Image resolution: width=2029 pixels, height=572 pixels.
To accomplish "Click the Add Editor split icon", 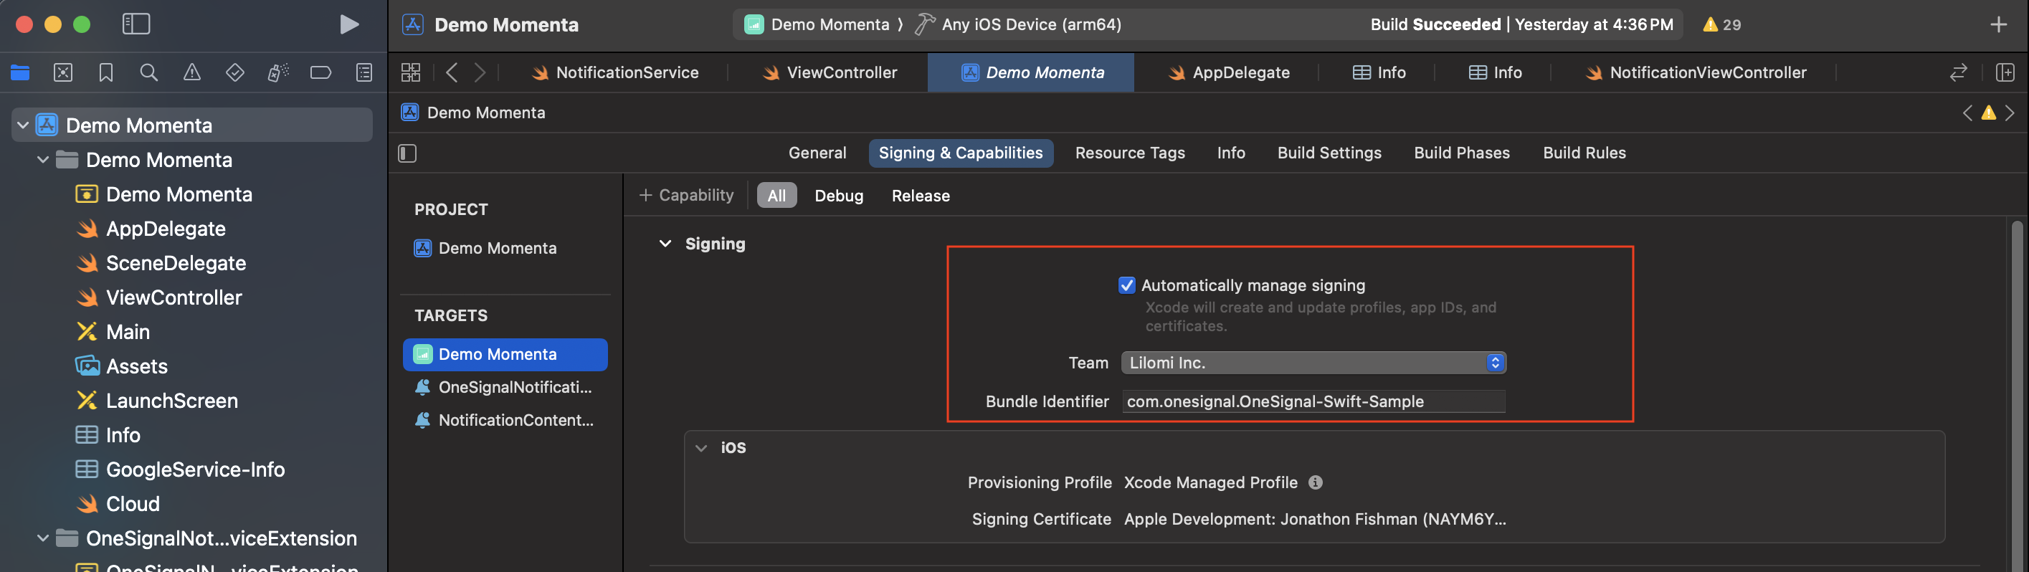I will coord(2005,72).
